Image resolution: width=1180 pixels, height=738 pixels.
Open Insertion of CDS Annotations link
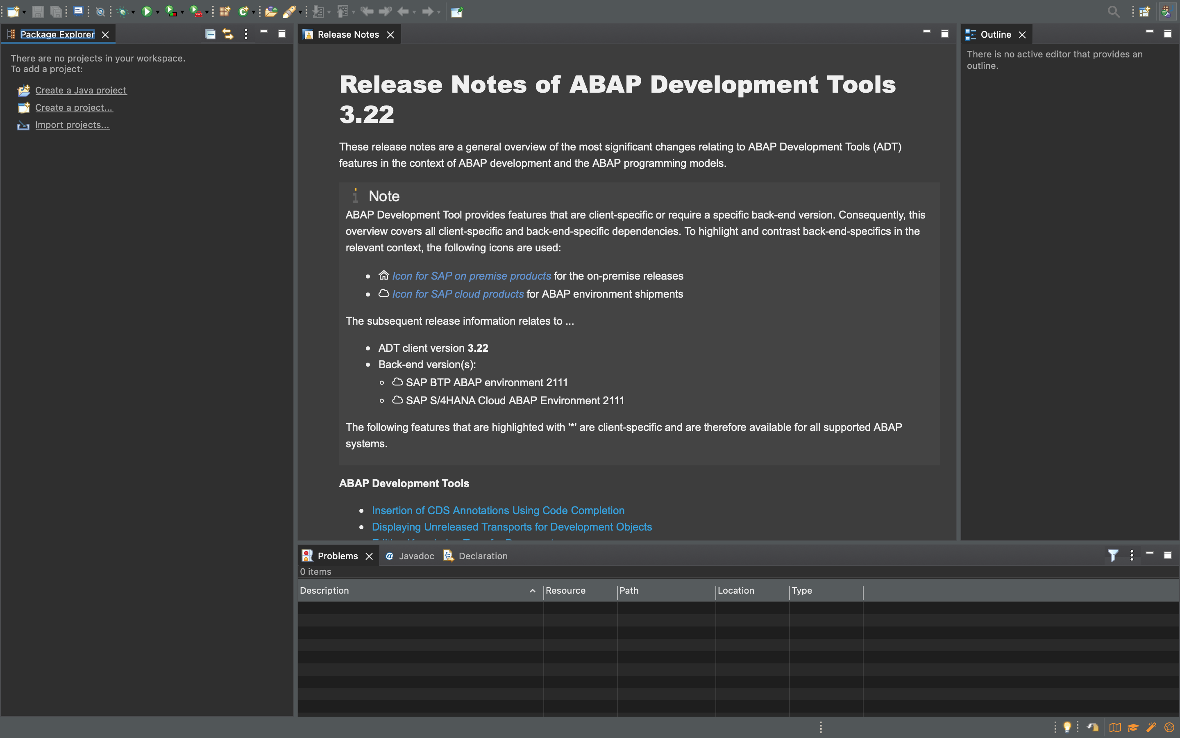click(498, 510)
